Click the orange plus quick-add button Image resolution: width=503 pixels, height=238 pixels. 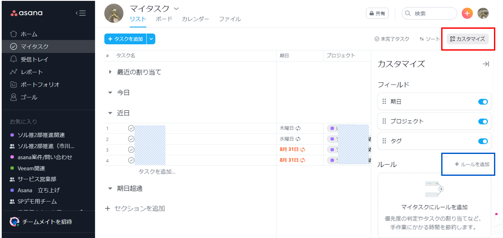coord(467,13)
